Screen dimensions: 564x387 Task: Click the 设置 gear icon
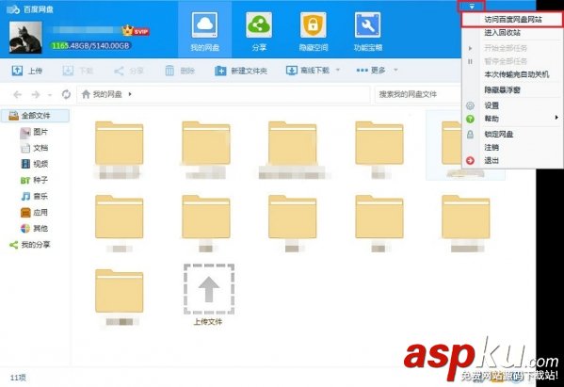point(470,105)
